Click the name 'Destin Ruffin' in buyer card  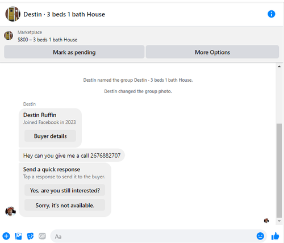[40, 115]
